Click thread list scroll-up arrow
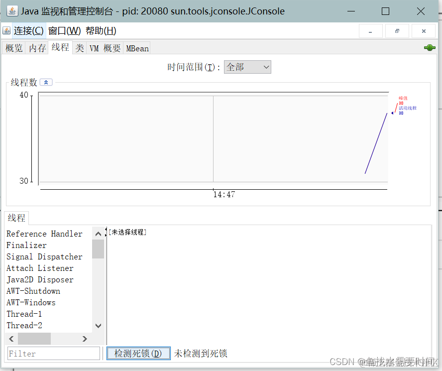The width and height of the screenshot is (442, 371). (x=98, y=234)
